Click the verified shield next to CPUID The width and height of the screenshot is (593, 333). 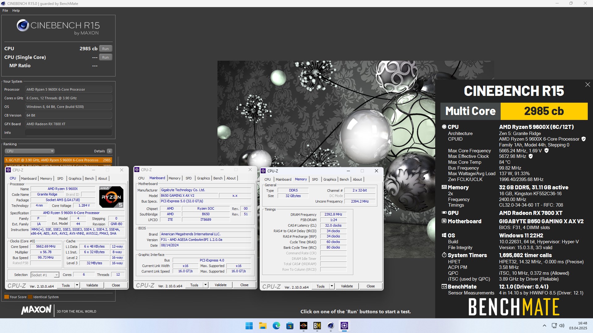(x=583, y=139)
